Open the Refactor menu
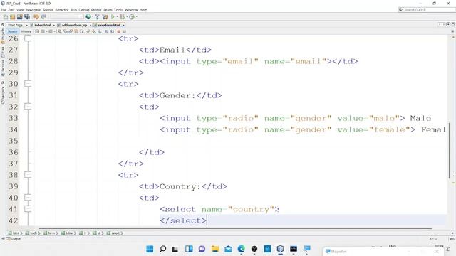The height and width of the screenshot is (256, 456). click(x=62, y=9)
